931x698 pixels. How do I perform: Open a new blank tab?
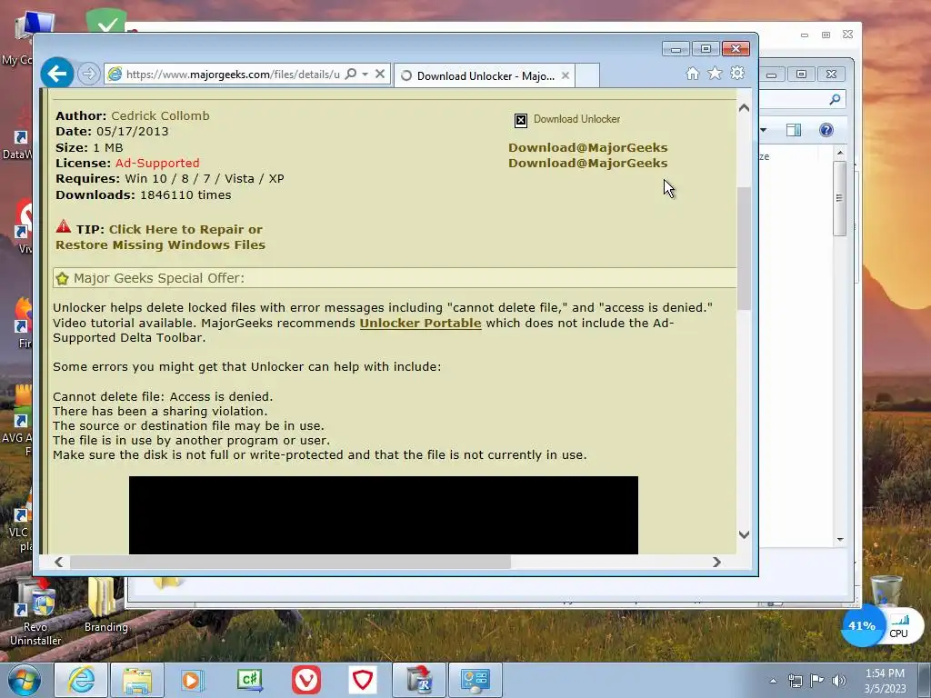pyautogui.click(x=587, y=76)
